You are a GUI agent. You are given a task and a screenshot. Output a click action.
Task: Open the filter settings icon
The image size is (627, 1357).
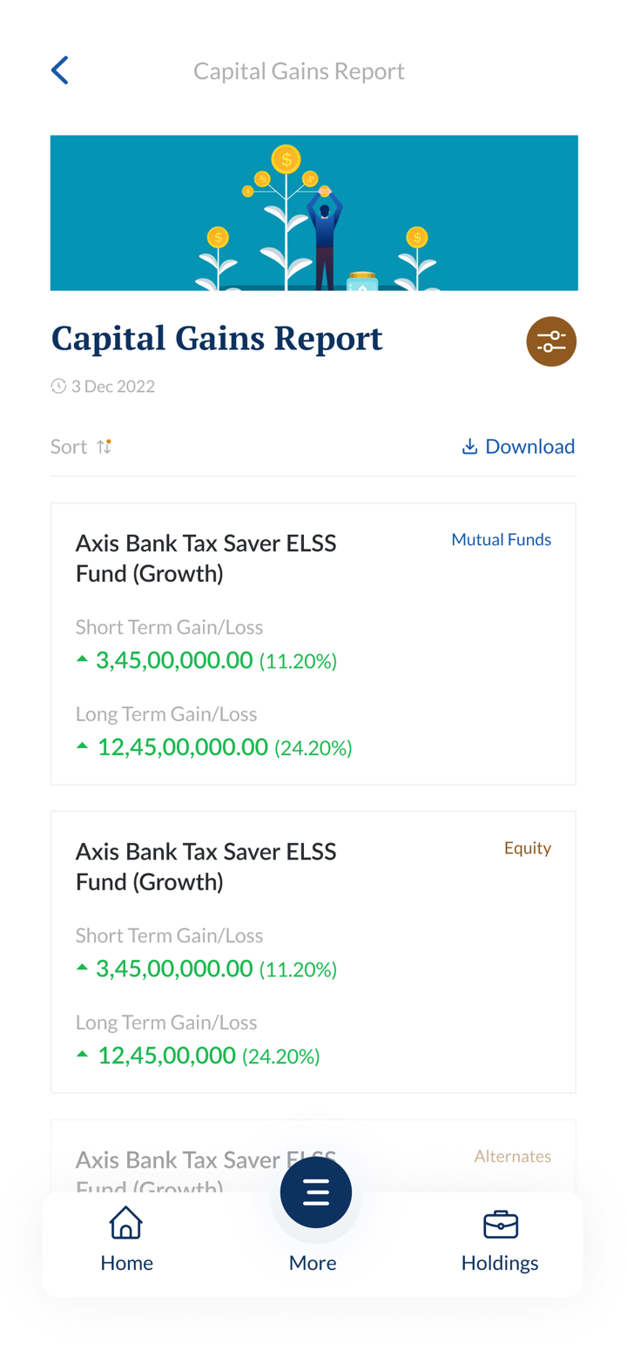551,341
